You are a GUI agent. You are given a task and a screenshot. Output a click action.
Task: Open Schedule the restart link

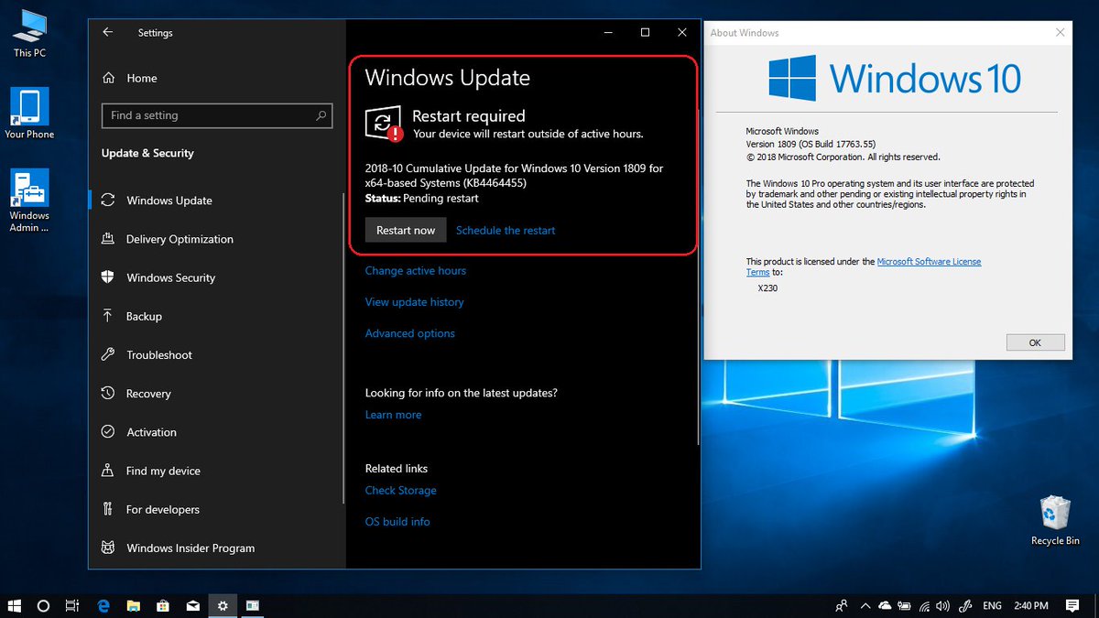(x=506, y=230)
